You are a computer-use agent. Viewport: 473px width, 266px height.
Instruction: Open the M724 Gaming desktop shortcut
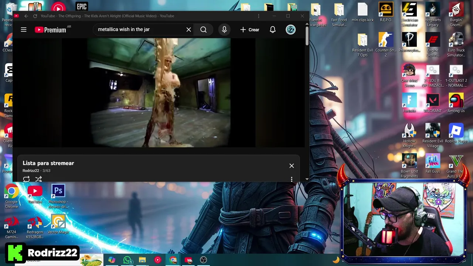pos(11,227)
